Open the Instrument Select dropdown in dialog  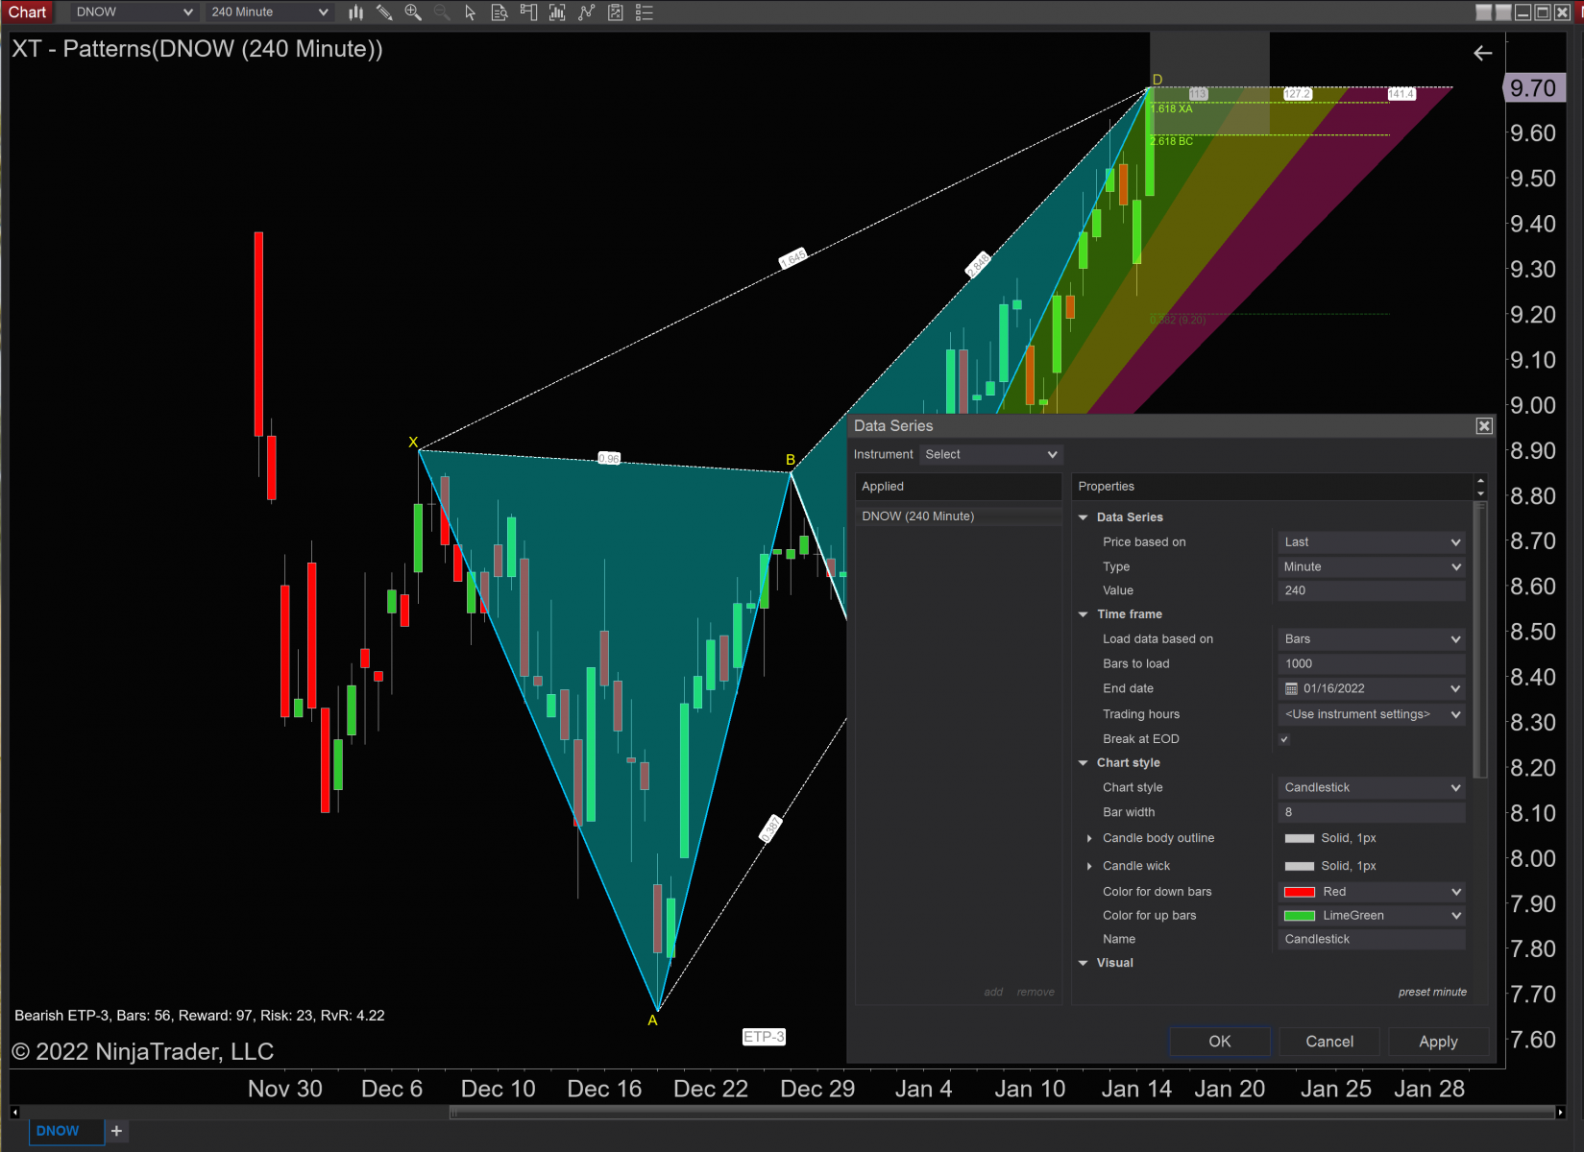pyautogui.click(x=990, y=455)
